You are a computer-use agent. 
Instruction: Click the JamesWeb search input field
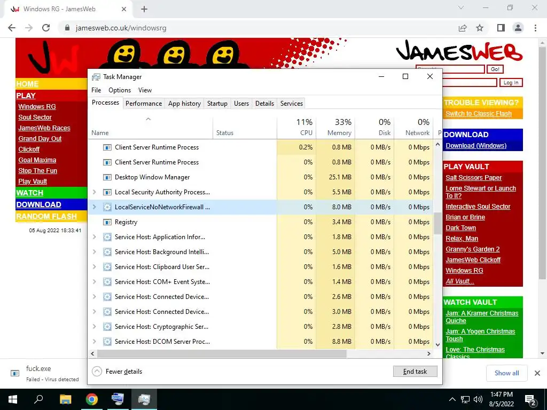[x=450, y=69]
